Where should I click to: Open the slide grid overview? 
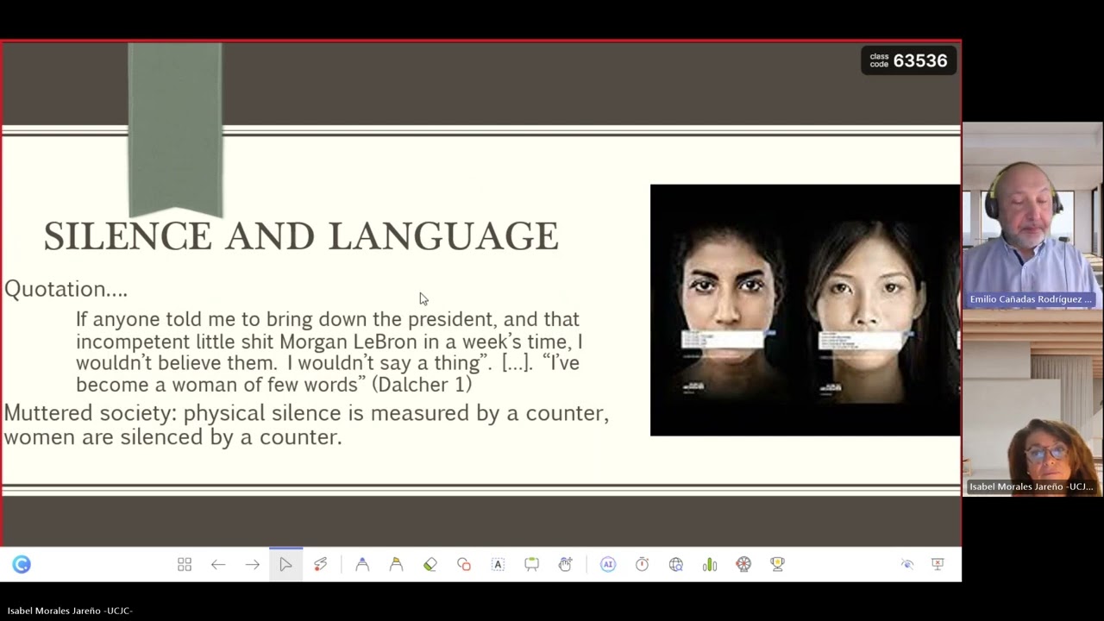pos(185,564)
